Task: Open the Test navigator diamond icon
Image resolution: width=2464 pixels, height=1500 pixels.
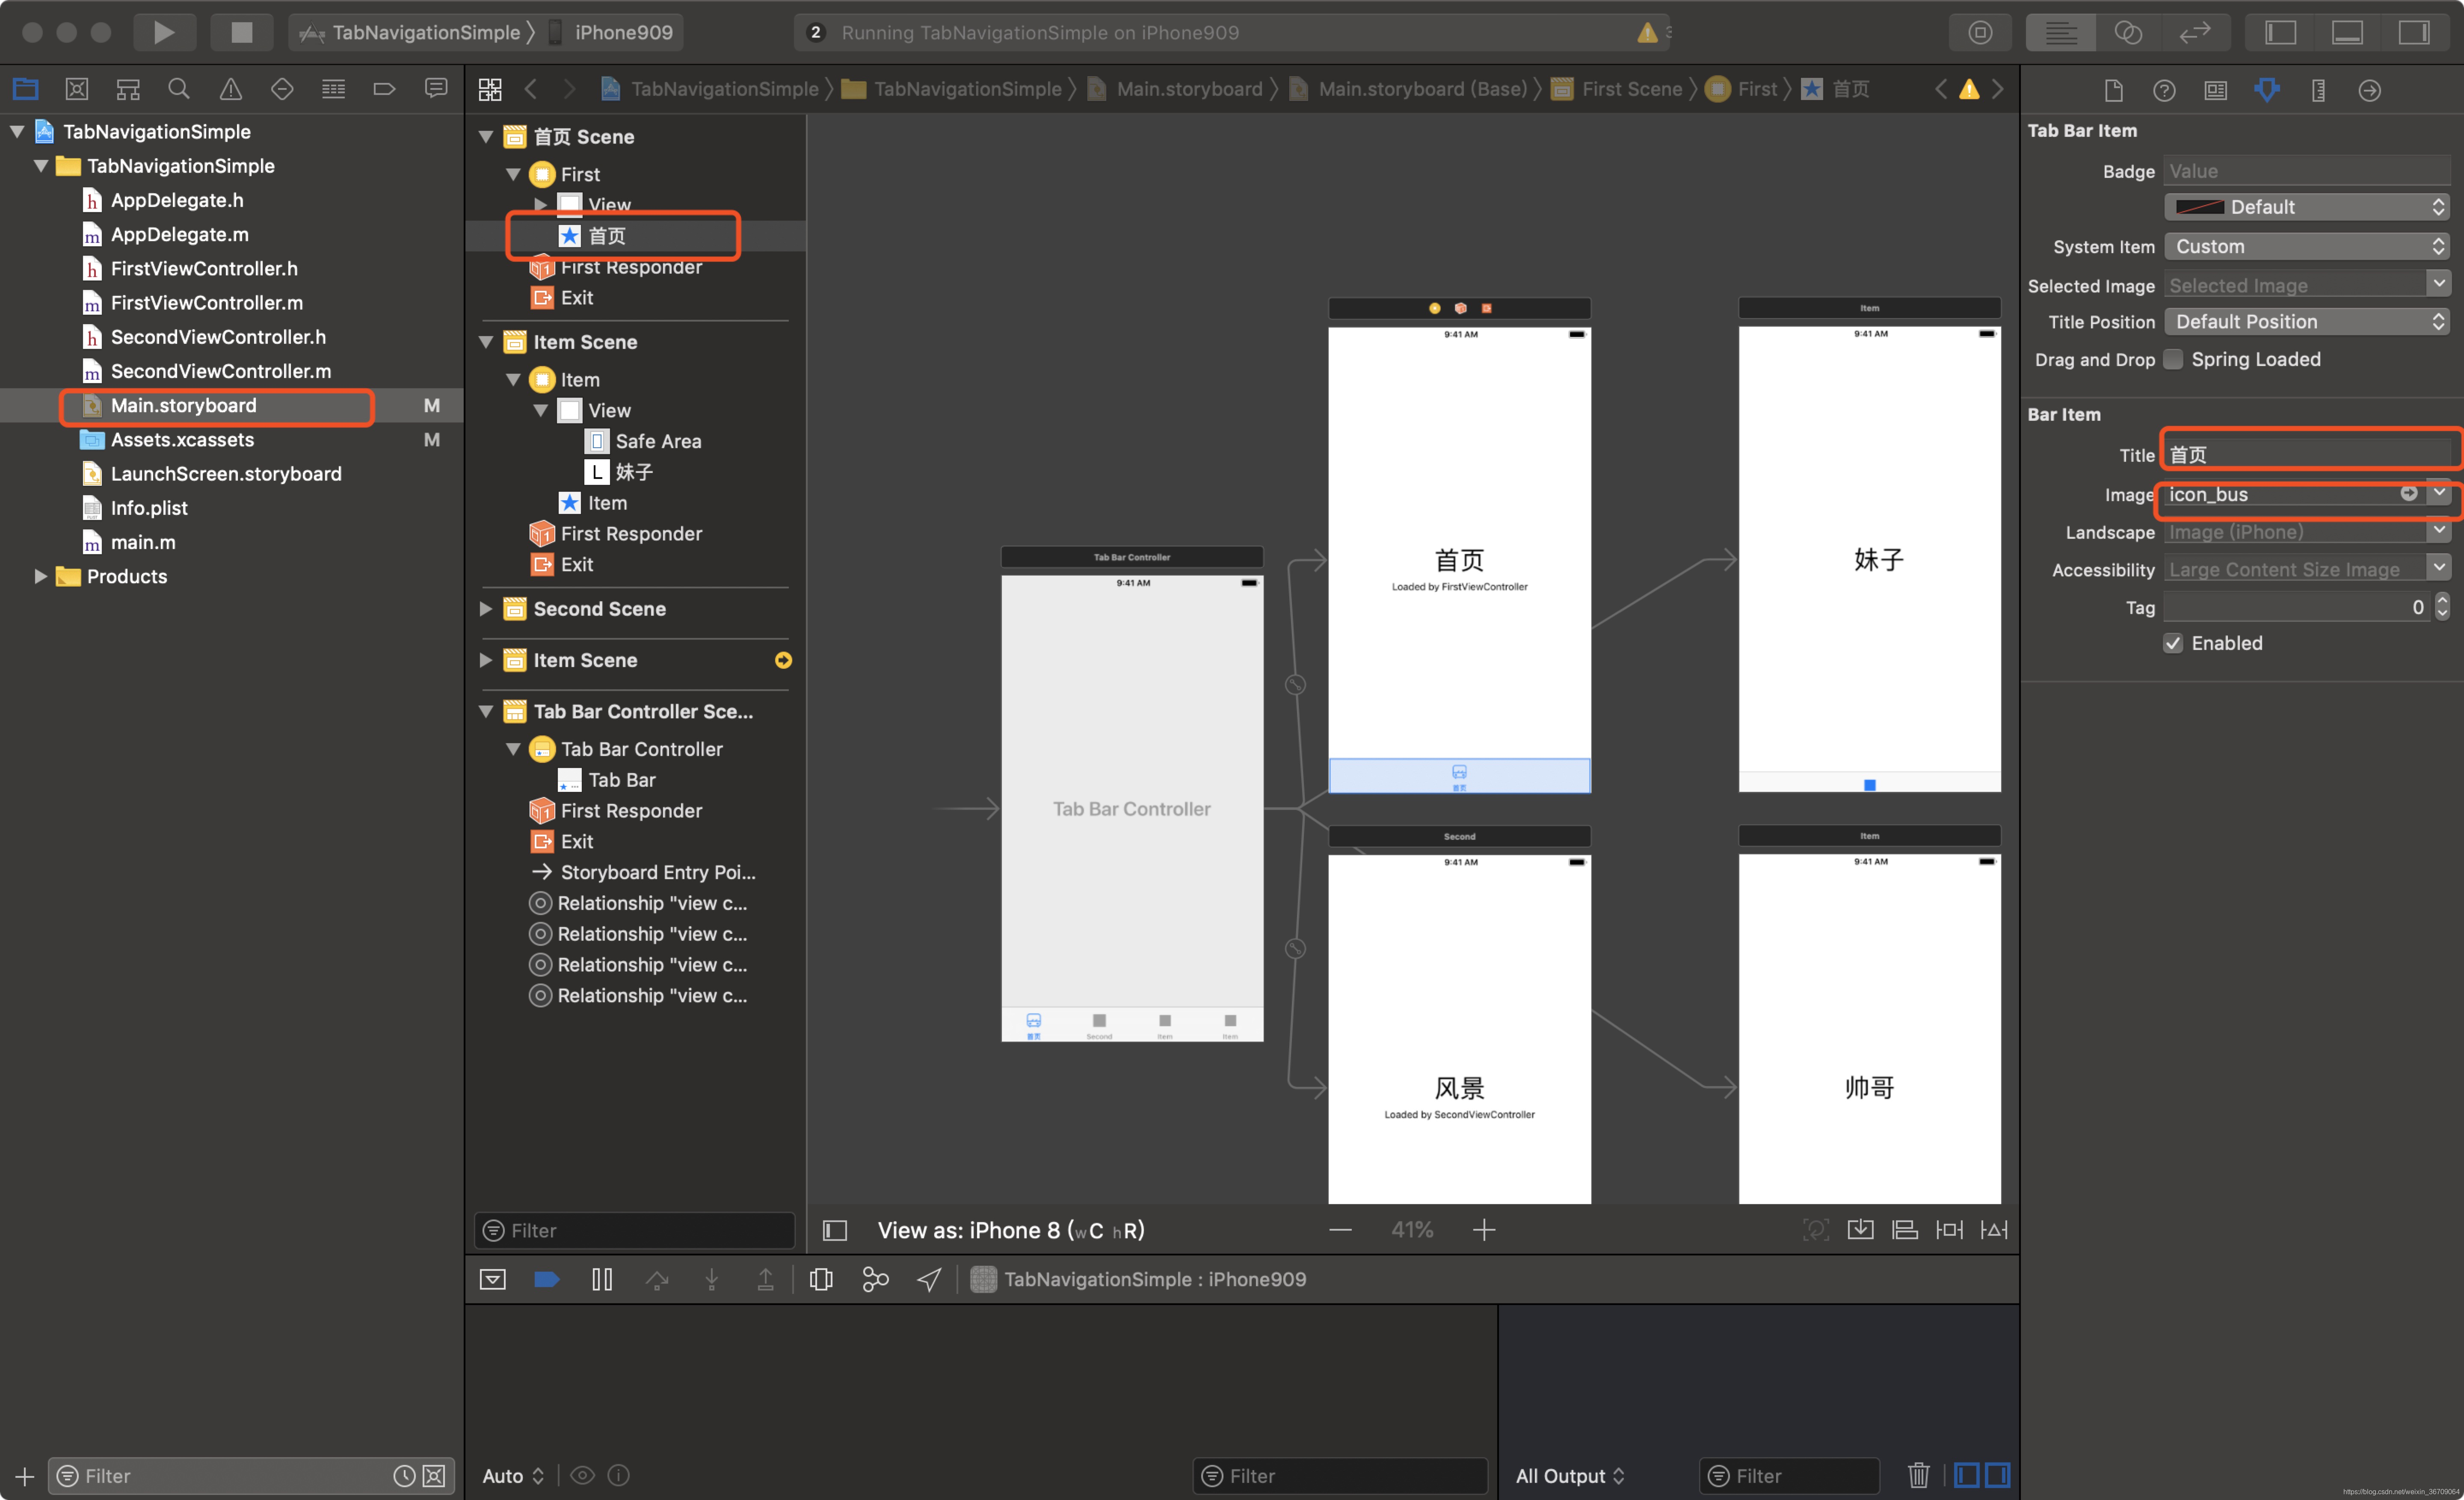Action: 282,89
